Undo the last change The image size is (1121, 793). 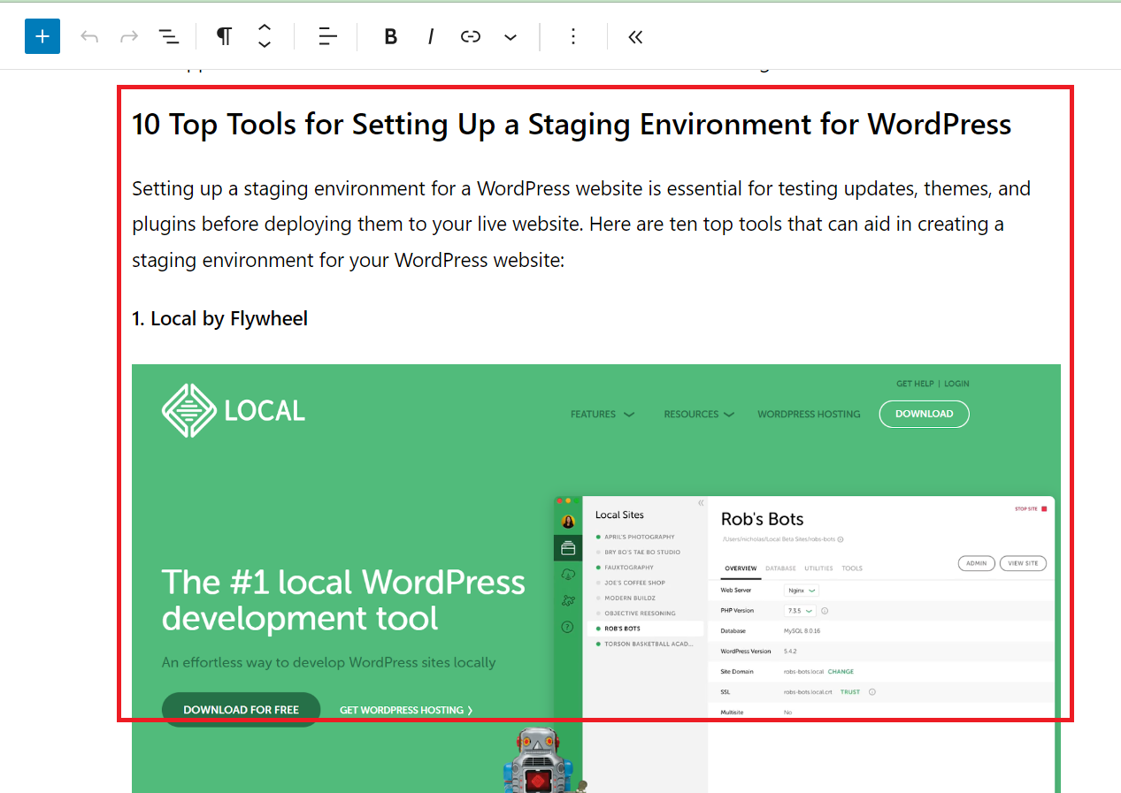[x=89, y=36]
